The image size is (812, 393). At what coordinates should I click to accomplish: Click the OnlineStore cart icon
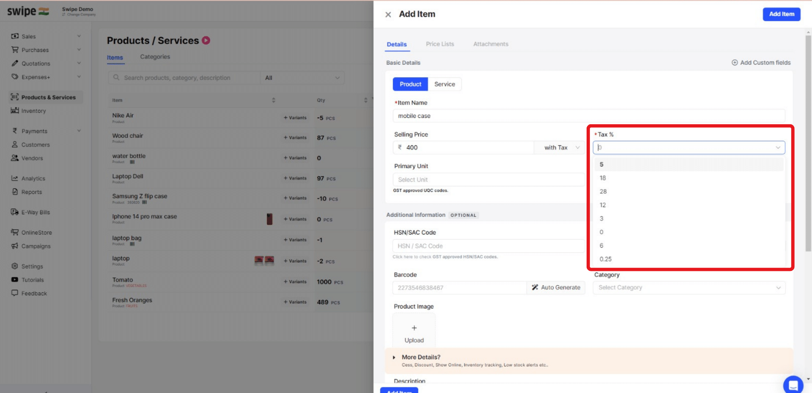coord(15,232)
